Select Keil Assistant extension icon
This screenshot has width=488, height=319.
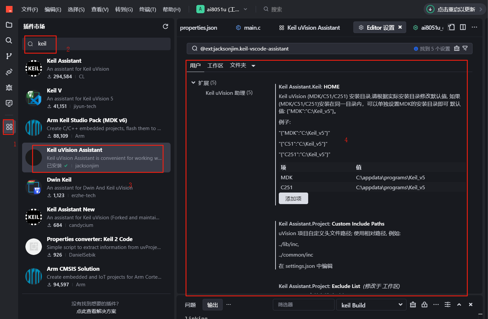click(34, 68)
